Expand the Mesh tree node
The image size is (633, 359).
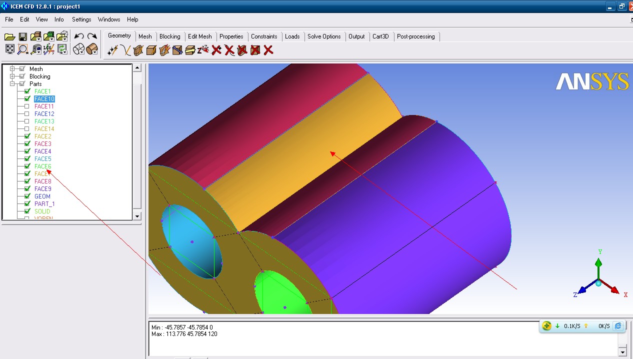[x=13, y=69]
